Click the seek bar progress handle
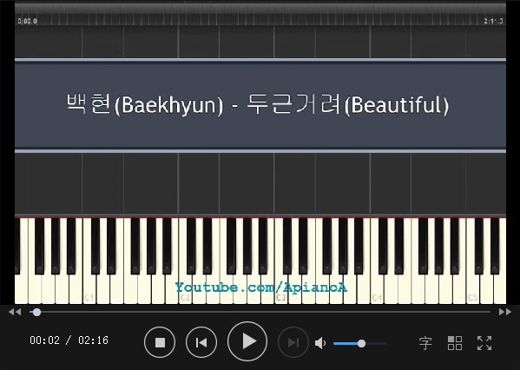The image size is (520, 370). point(36,313)
